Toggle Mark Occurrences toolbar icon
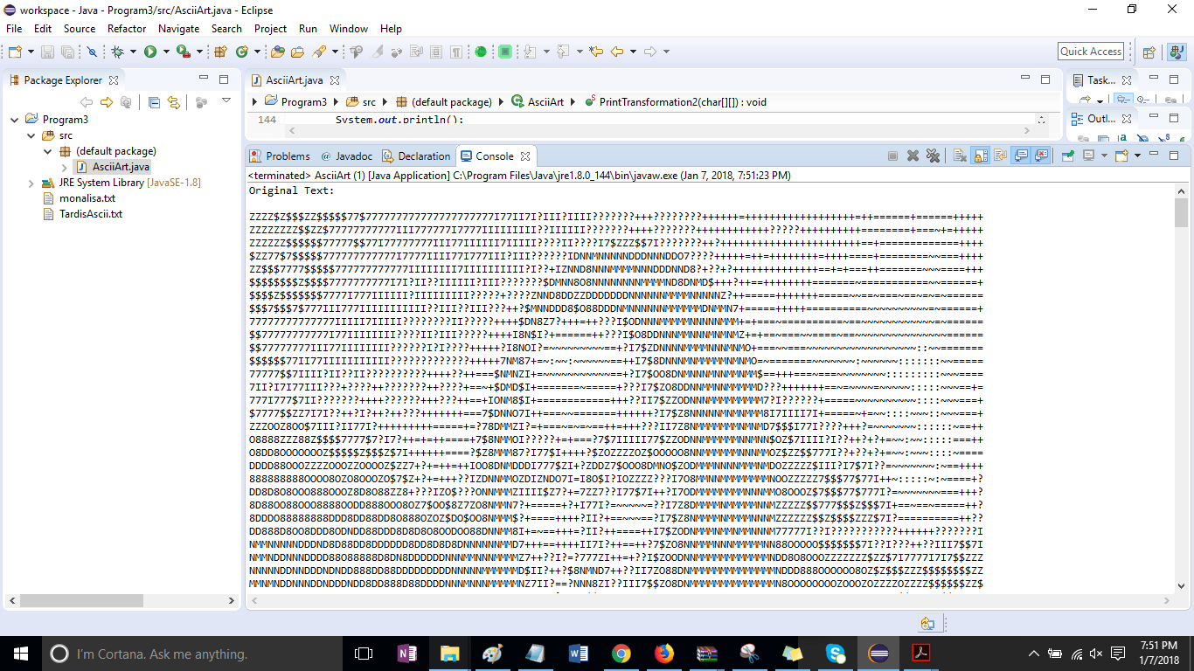1194x671 pixels. (x=378, y=52)
